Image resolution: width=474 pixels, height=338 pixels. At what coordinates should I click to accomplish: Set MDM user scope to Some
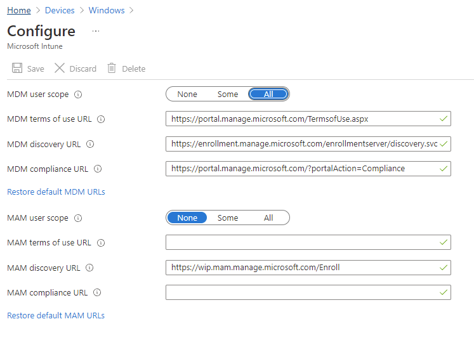coord(228,94)
